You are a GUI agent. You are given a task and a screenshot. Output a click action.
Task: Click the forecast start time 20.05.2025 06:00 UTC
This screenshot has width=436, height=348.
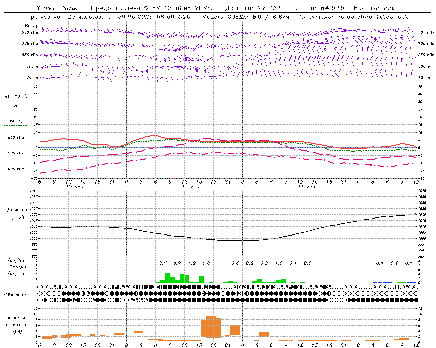(154, 17)
